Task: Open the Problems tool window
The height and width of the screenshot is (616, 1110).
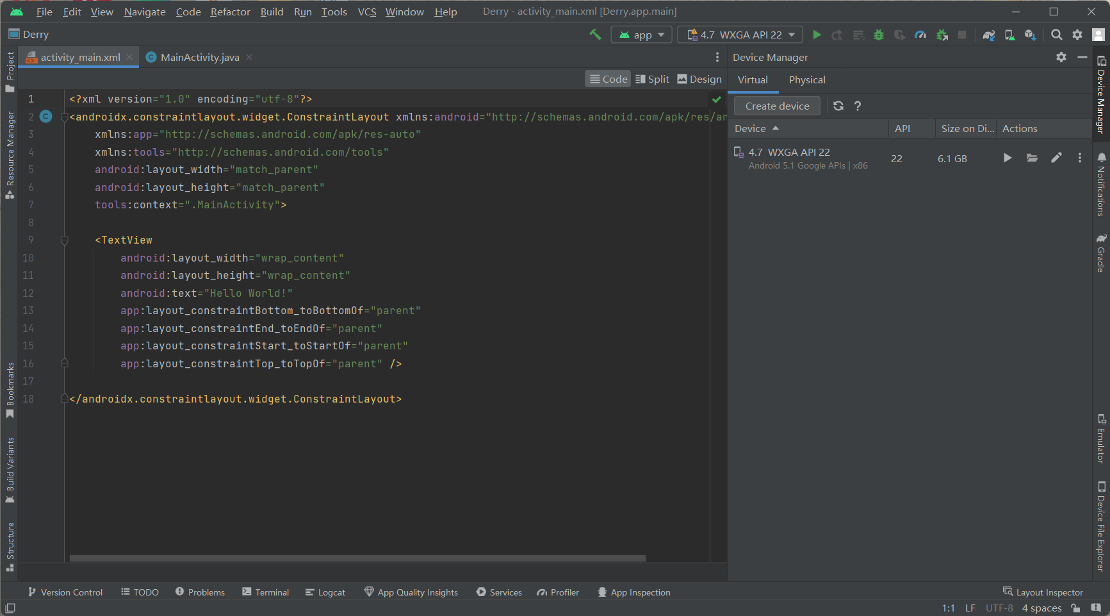Action: click(x=200, y=592)
